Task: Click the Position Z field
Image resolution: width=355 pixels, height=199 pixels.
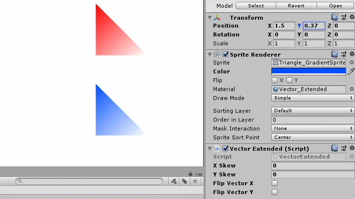Action: pos(344,26)
